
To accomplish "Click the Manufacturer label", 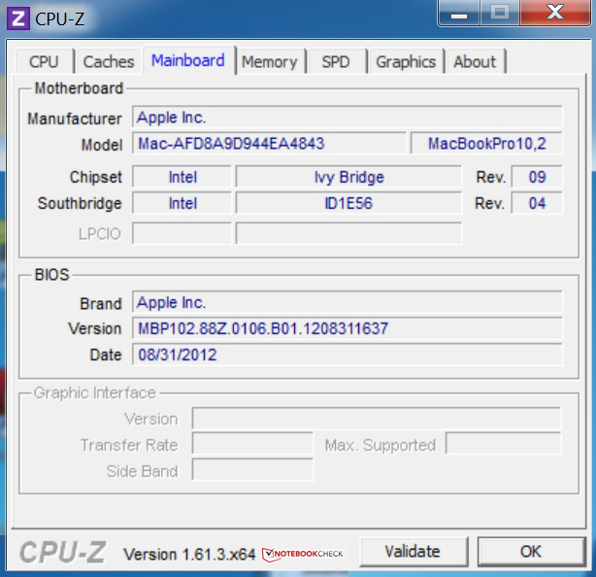I will 75,119.
